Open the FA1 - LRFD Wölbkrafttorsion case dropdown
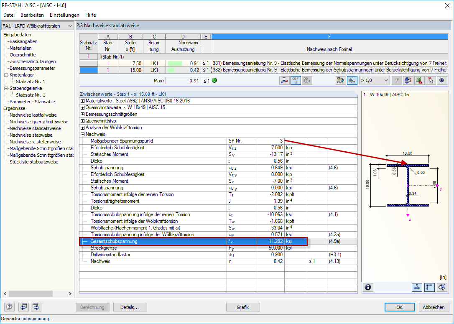 [x=37, y=26]
